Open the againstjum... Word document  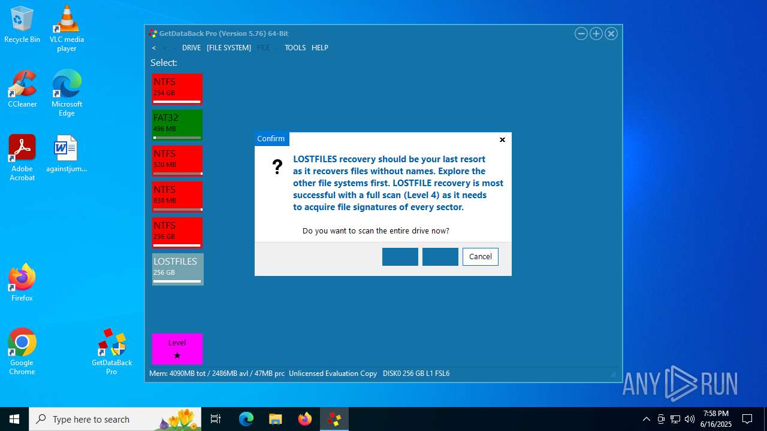coord(67,153)
